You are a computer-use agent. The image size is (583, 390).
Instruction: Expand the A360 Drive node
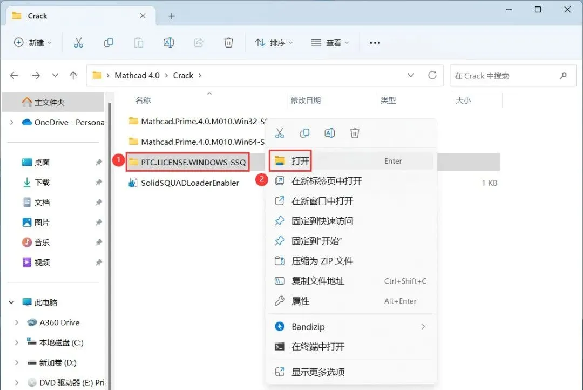tap(17, 322)
